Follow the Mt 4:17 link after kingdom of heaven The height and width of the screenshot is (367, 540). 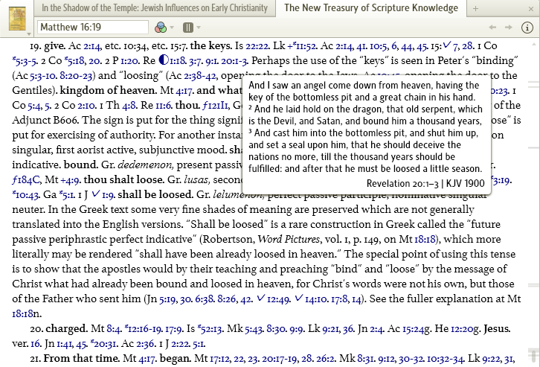pos(185,90)
